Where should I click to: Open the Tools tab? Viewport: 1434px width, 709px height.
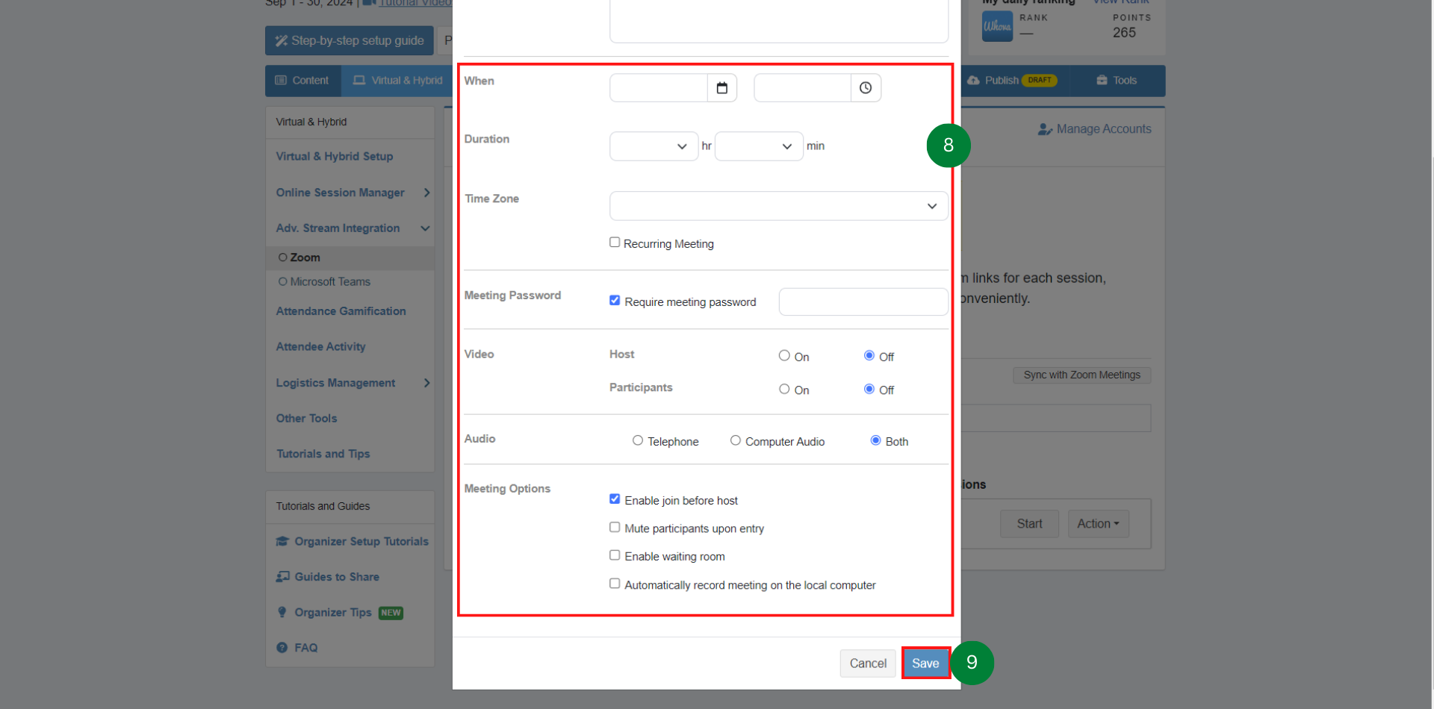point(1117,81)
